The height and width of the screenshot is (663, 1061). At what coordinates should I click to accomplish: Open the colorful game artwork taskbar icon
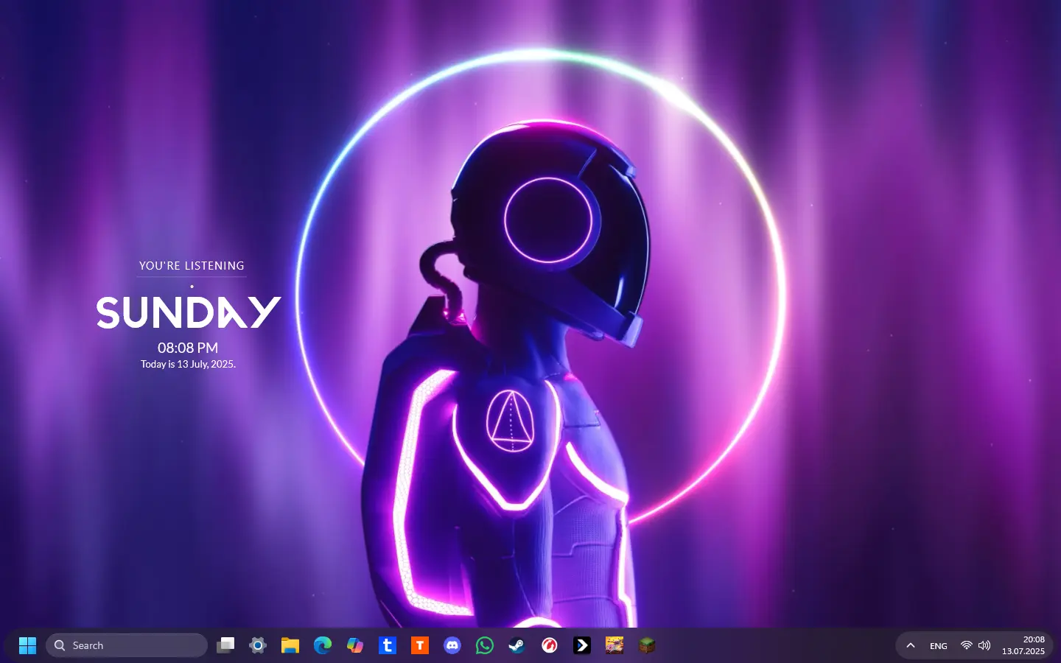coord(614,645)
